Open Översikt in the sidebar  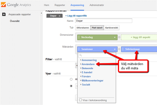15,21
